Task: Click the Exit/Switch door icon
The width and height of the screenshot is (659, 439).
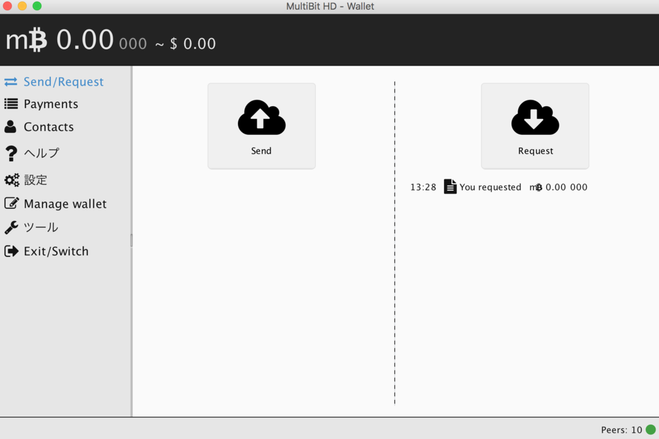Action: [11, 251]
